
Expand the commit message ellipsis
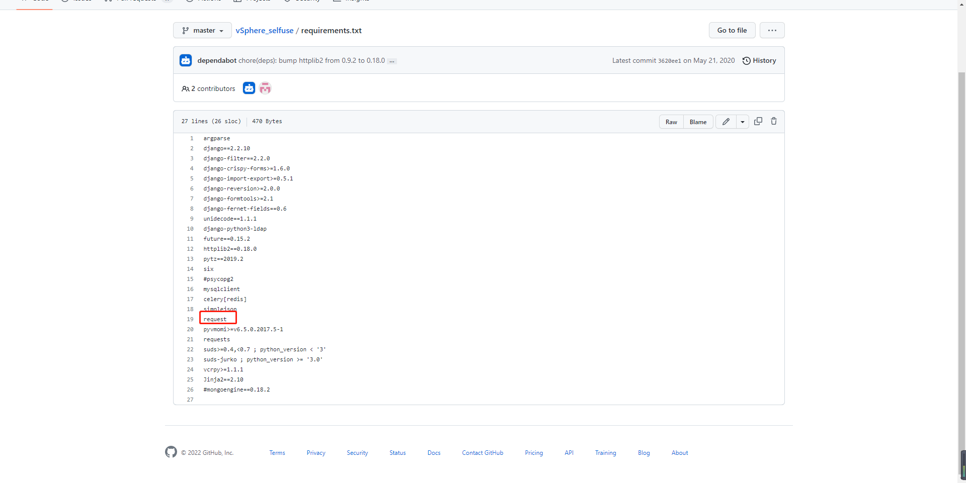[x=392, y=61]
